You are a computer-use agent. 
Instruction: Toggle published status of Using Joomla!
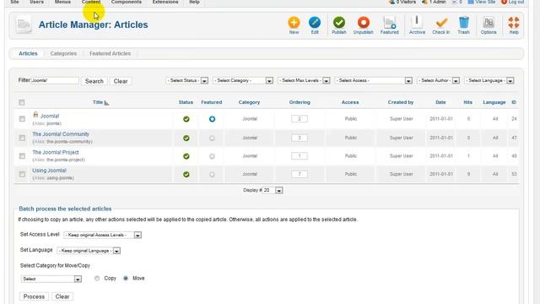click(186, 175)
